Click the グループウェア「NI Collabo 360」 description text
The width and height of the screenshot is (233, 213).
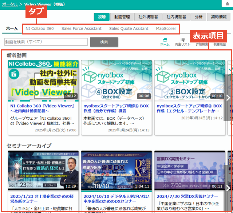tap(42, 121)
